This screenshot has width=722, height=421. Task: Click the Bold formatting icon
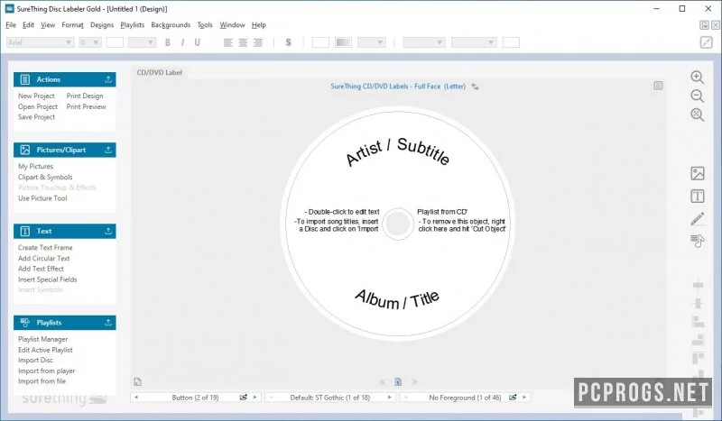point(168,42)
